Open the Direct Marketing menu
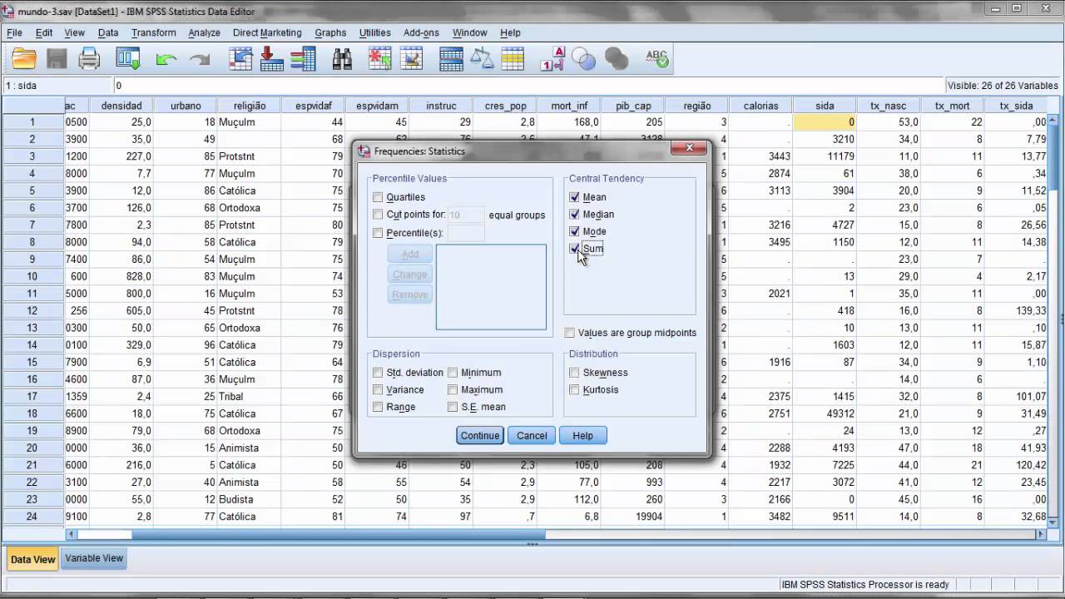 [x=267, y=32]
